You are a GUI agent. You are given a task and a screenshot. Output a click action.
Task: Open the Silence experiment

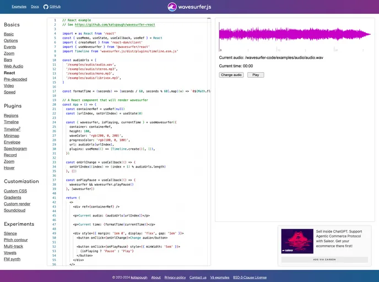coord(10,234)
